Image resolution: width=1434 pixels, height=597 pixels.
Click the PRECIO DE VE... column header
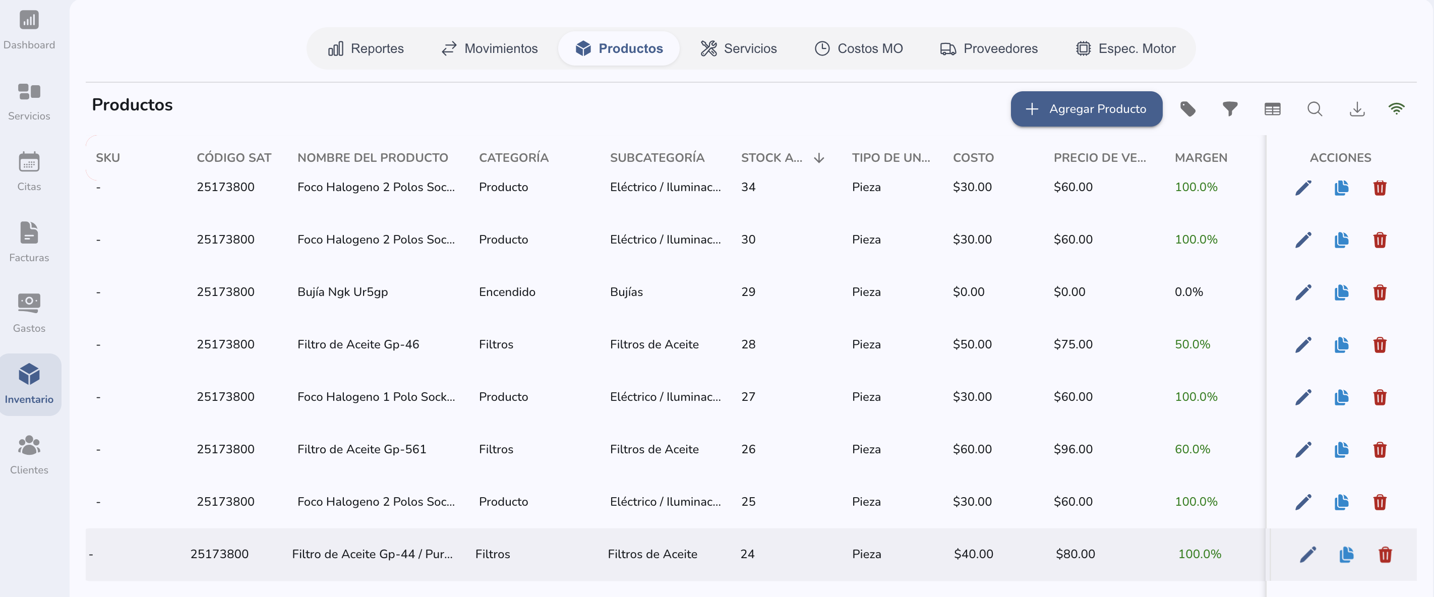[1099, 158]
